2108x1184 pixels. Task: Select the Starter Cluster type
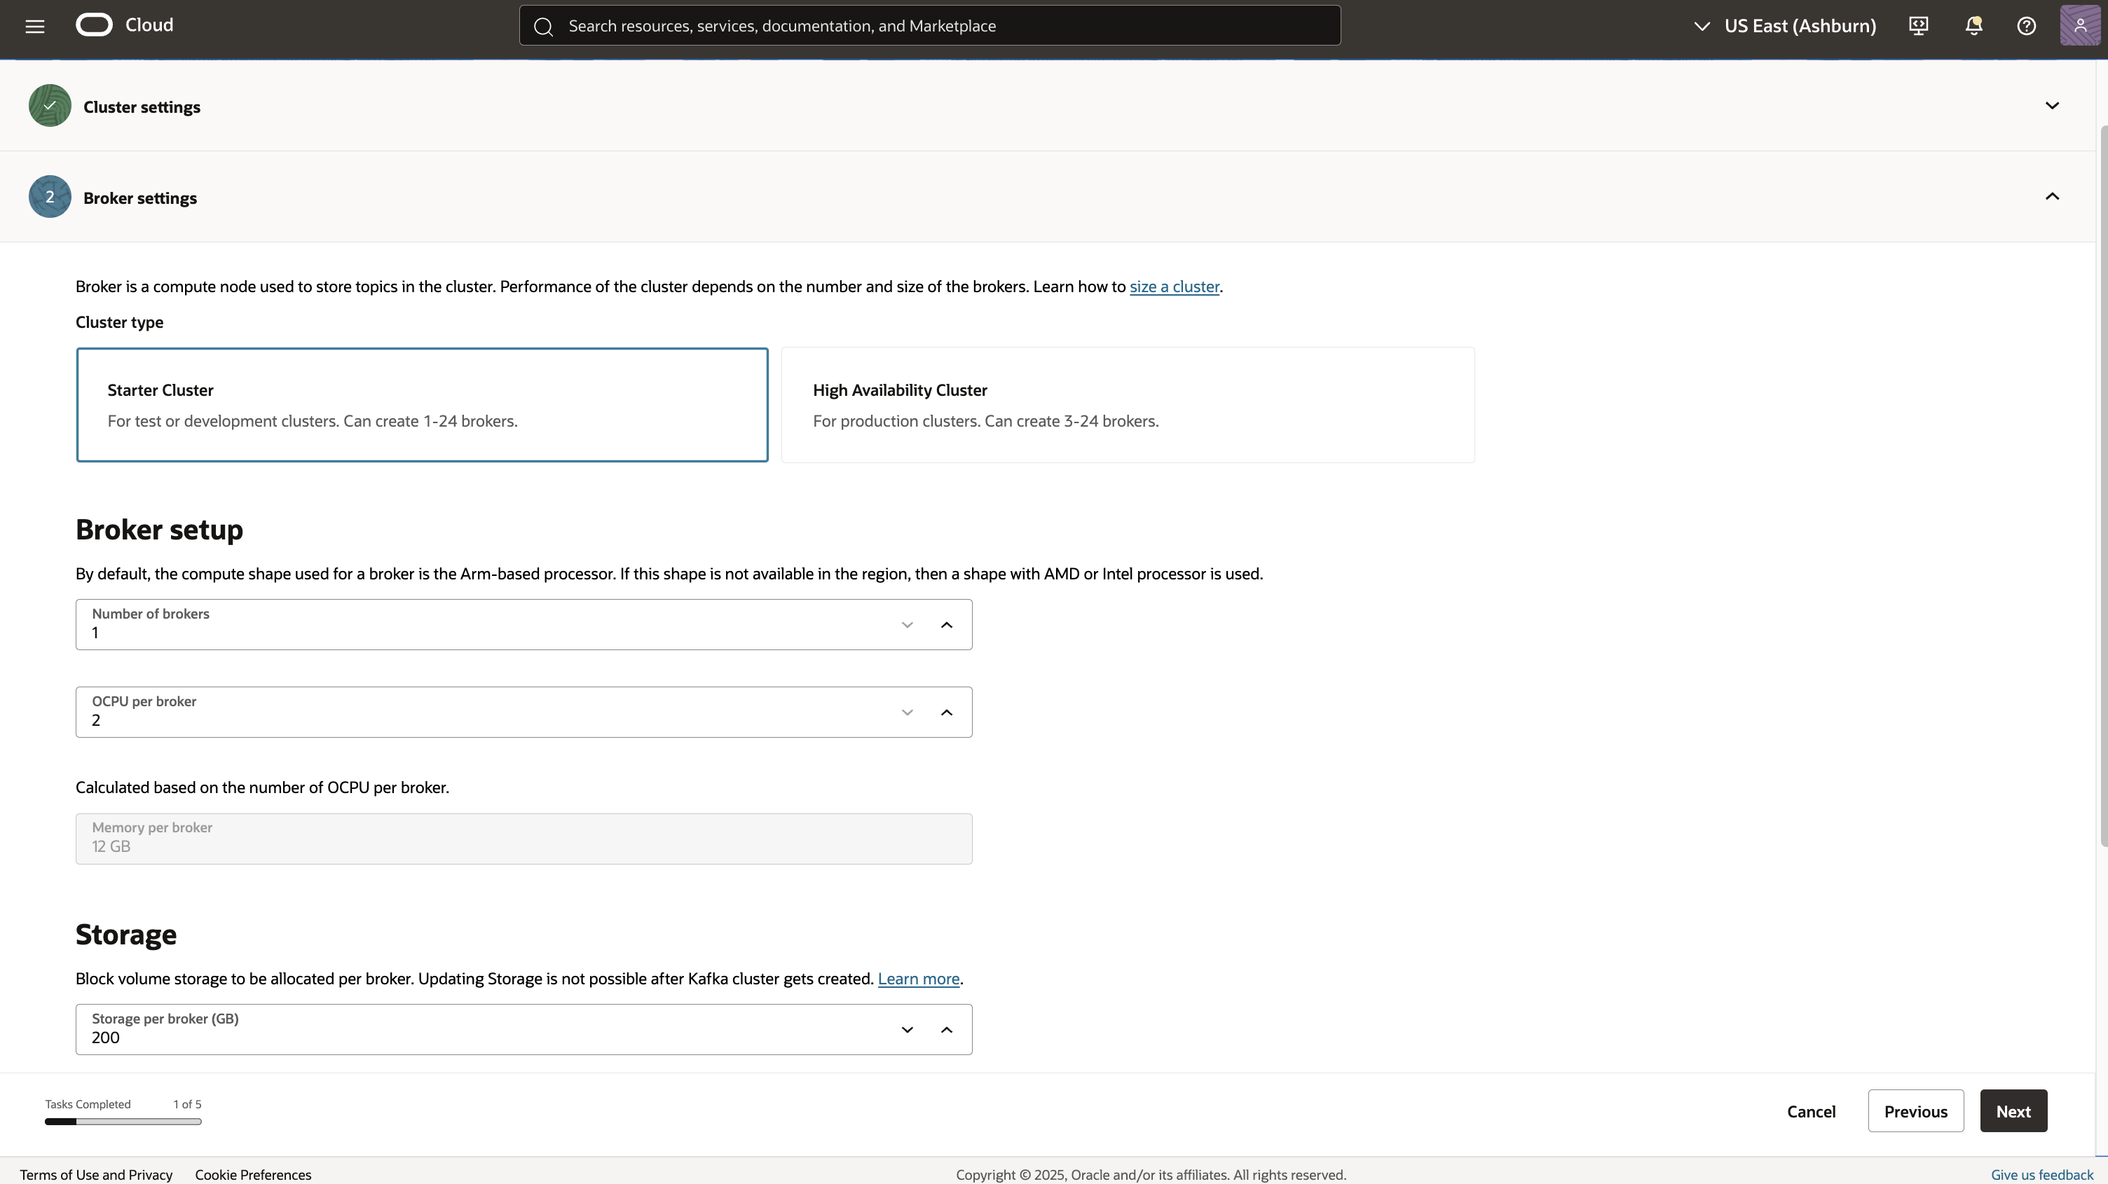point(423,405)
